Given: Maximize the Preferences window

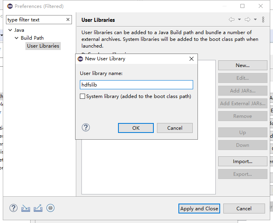Looking at the screenshot, I should [x=242, y=6].
